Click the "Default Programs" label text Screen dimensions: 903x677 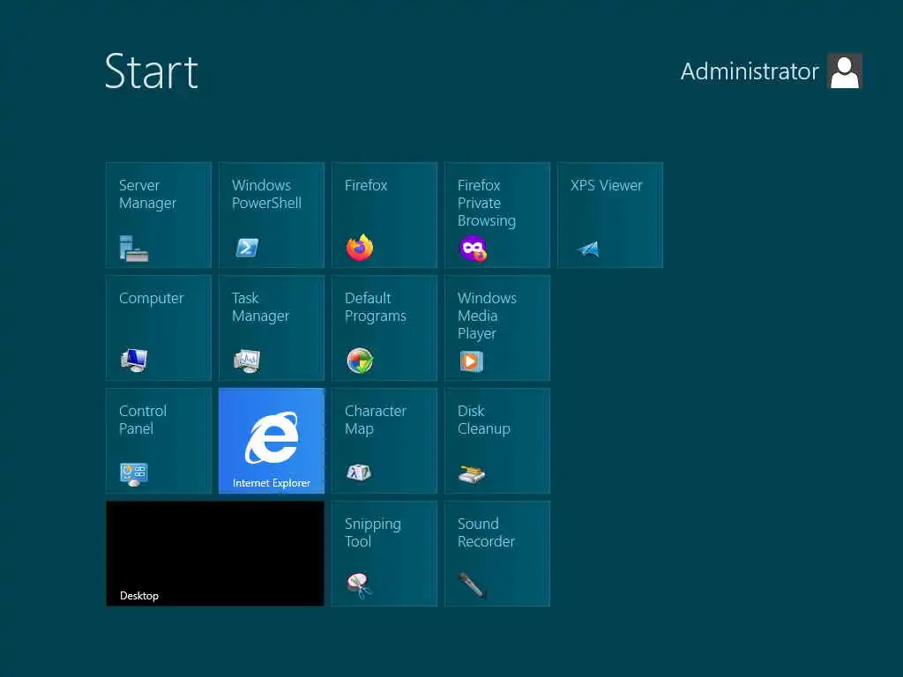(x=376, y=307)
